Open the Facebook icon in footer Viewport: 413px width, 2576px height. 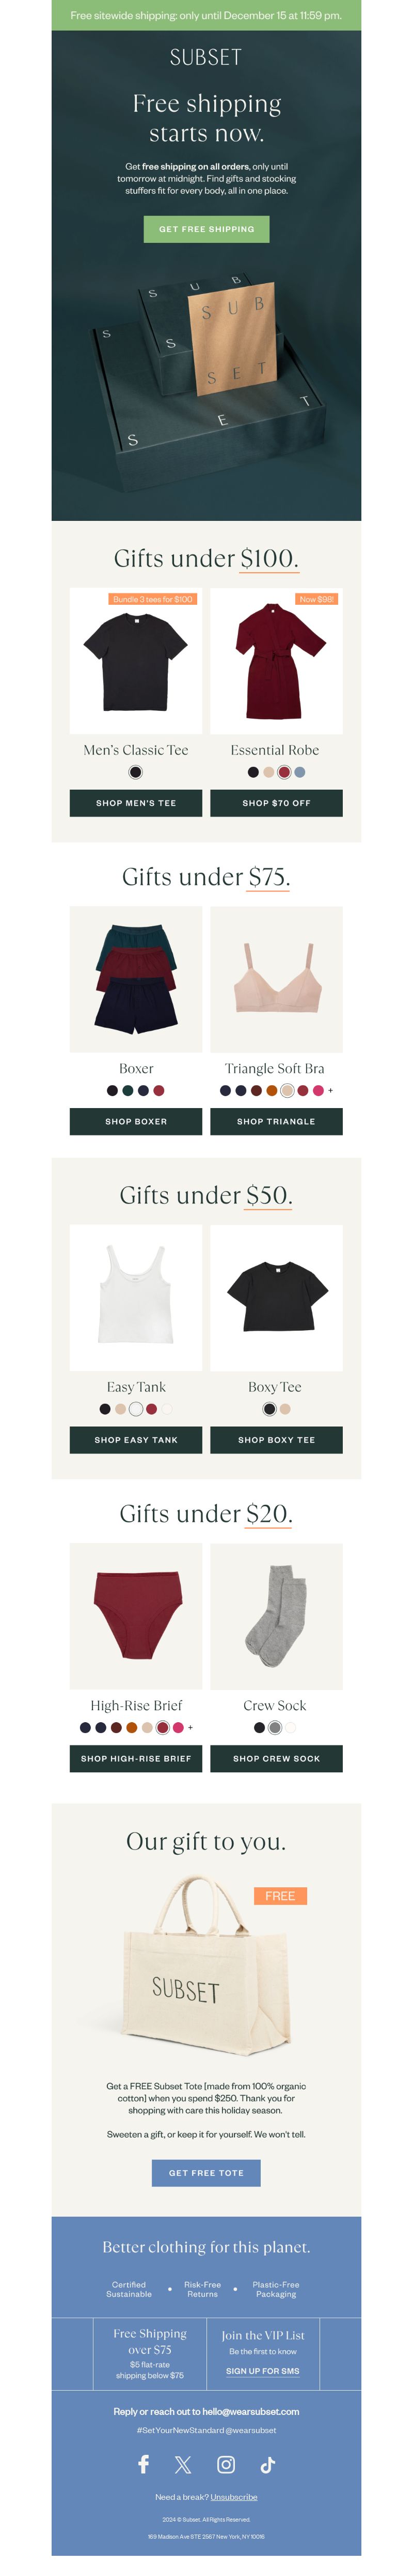coord(144,2463)
